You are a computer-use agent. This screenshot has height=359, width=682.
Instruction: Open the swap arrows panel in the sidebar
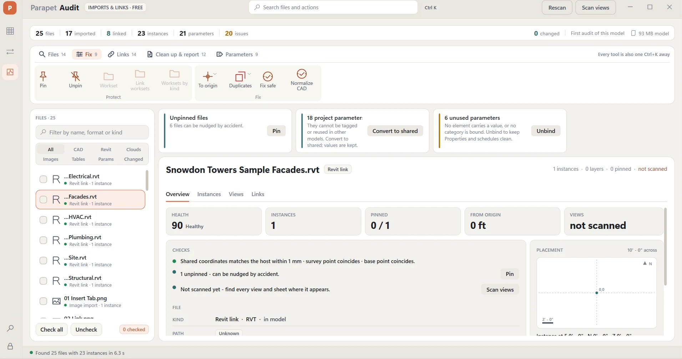click(10, 52)
